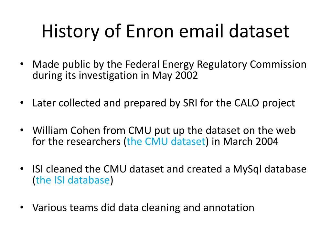Viewport: 331px width, 248px height.
Task: Click the bullet marker before "ISI cleaned"
Action: point(22,169)
